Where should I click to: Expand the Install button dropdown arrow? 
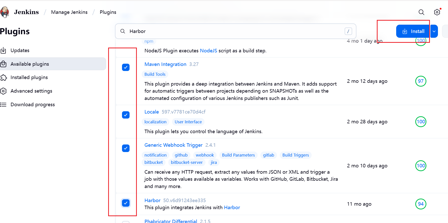click(x=434, y=31)
